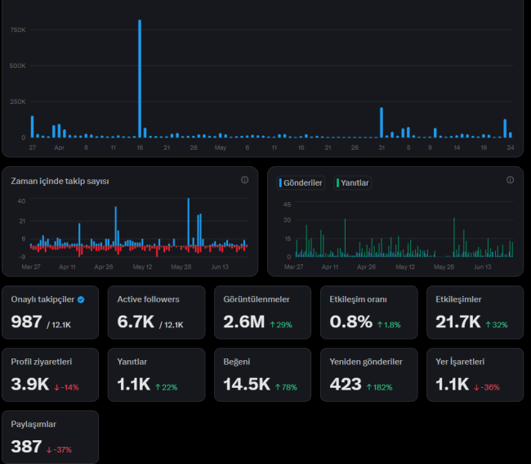Click the -36% bookmarks indicator
This screenshot has width=531, height=464.
[x=487, y=387]
